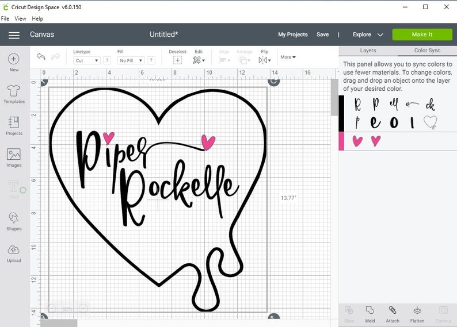Select the letter R thumbnail in black row
The height and width of the screenshot is (327, 457).
pos(358,104)
